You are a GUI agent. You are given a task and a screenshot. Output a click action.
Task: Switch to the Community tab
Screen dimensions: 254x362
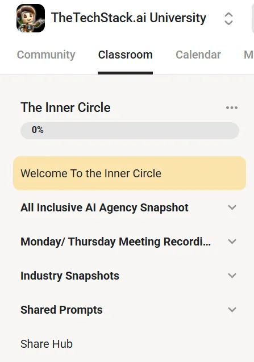pyautogui.click(x=46, y=55)
